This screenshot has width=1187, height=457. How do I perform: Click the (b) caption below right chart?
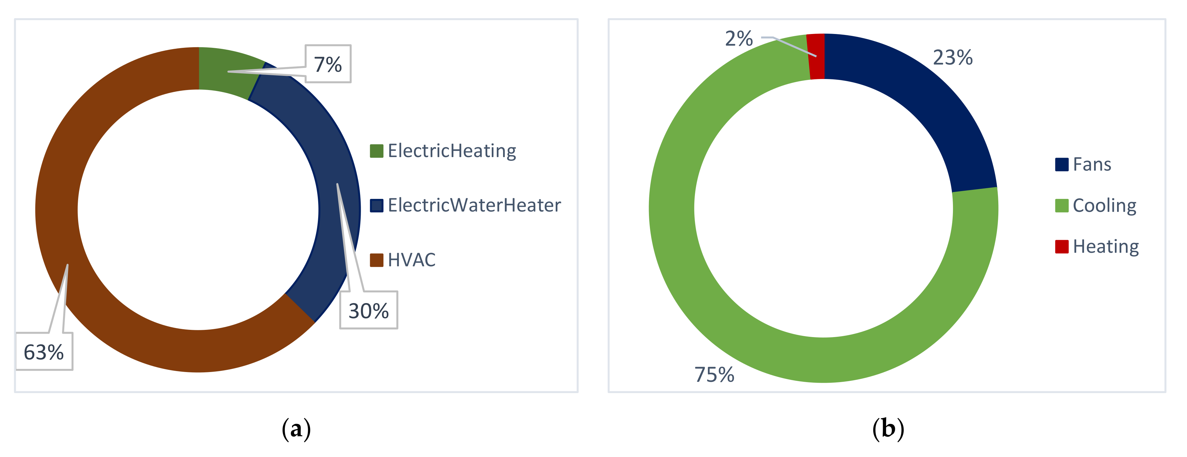(888, 429)
